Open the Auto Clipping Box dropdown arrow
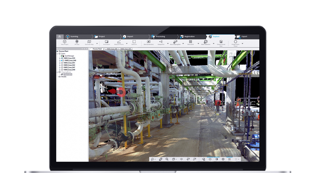Screen dimensions: 318x173 183,44
